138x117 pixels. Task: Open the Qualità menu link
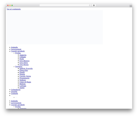14,92
